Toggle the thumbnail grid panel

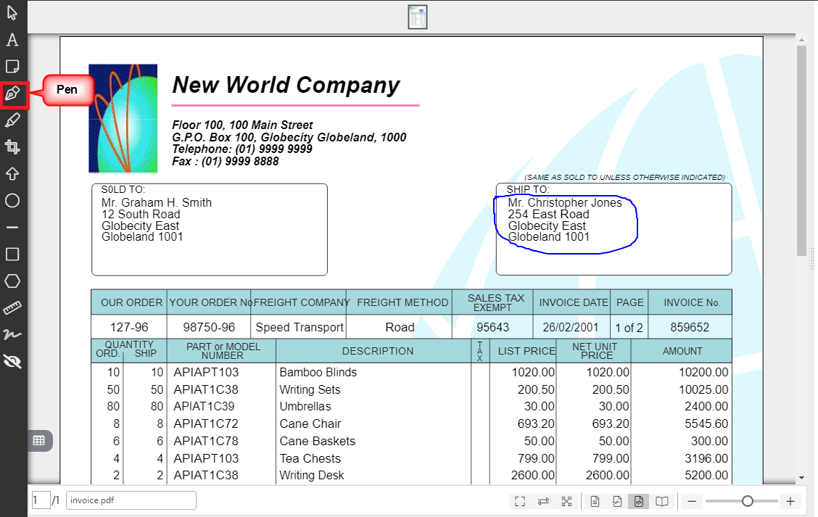click(x=39, y=440)
